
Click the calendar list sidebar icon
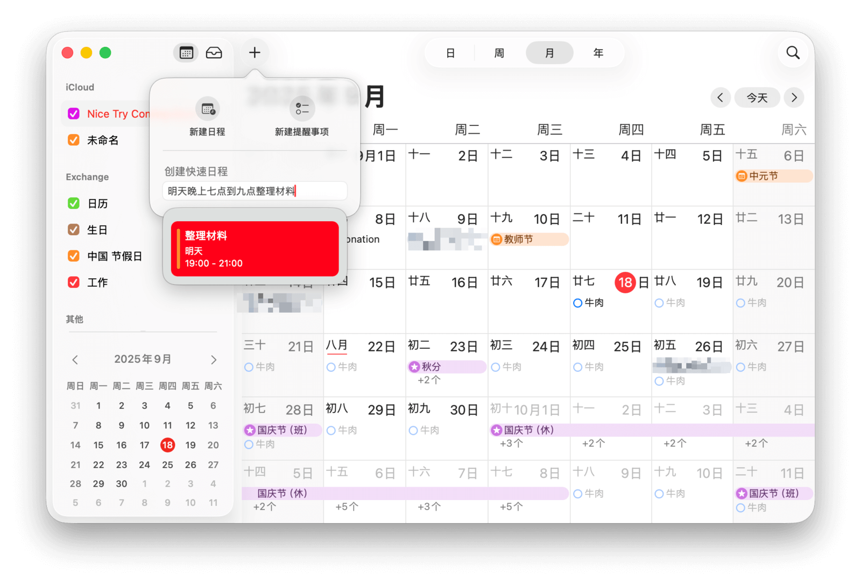(186, 53)
